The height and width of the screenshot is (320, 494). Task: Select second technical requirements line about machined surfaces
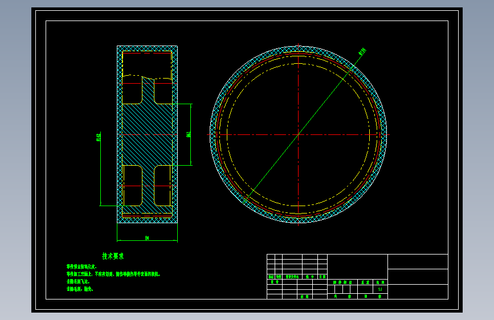(x=113, y=274)
